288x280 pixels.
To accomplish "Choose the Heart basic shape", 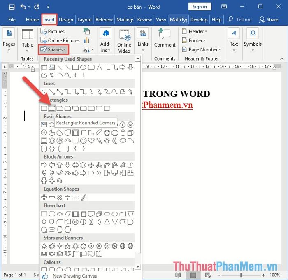I will tap(91, 141).
